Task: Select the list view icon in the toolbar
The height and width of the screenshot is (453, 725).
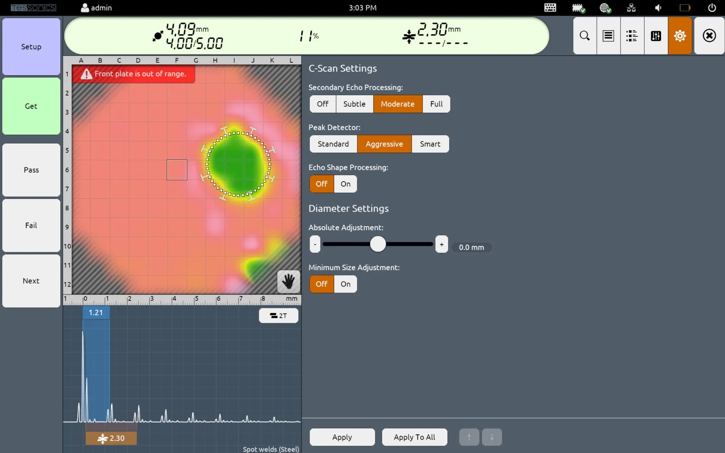Action: (608, 36)
